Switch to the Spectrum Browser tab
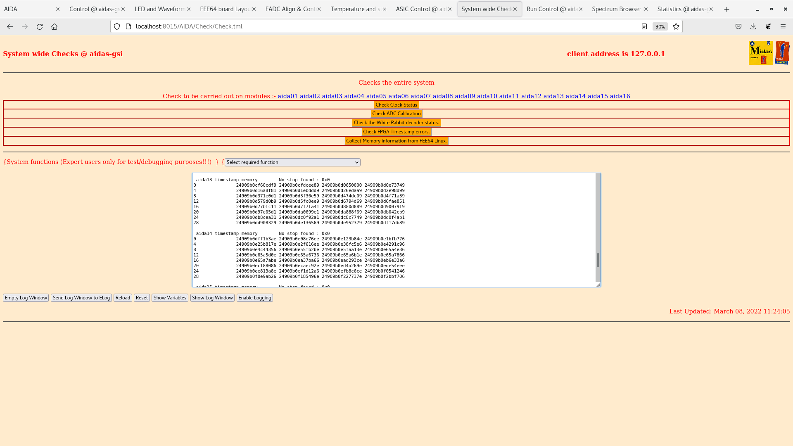The height and width of the screenshot is (446, 793). [x=616, y=9]
